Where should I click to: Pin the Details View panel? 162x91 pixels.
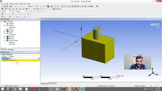pyautogui.click(x=39, y=52)
